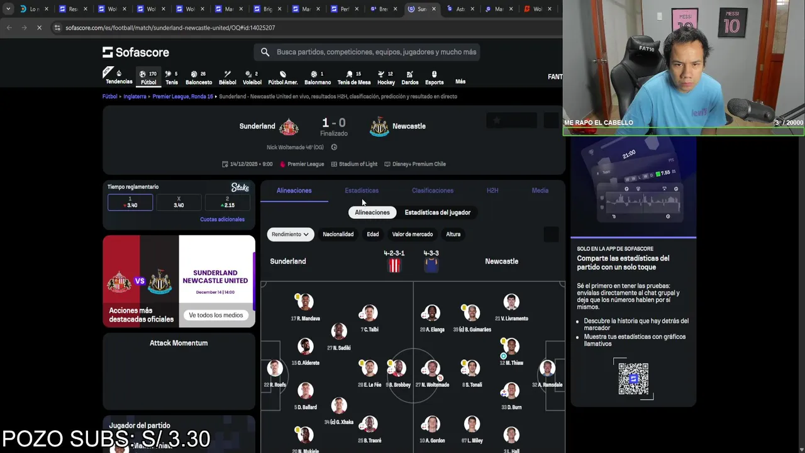Viewport: 805px width, 453px height.
Task: Select the home win odds 3.40
Action: (130, 202)
